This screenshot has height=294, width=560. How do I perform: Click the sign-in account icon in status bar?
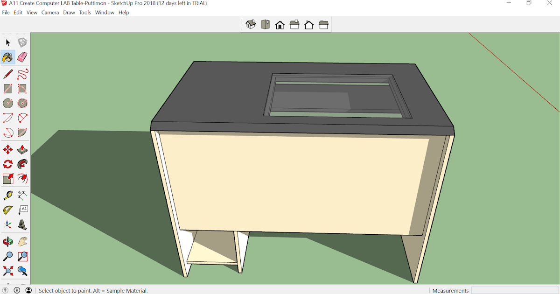[x=29, y=290]
